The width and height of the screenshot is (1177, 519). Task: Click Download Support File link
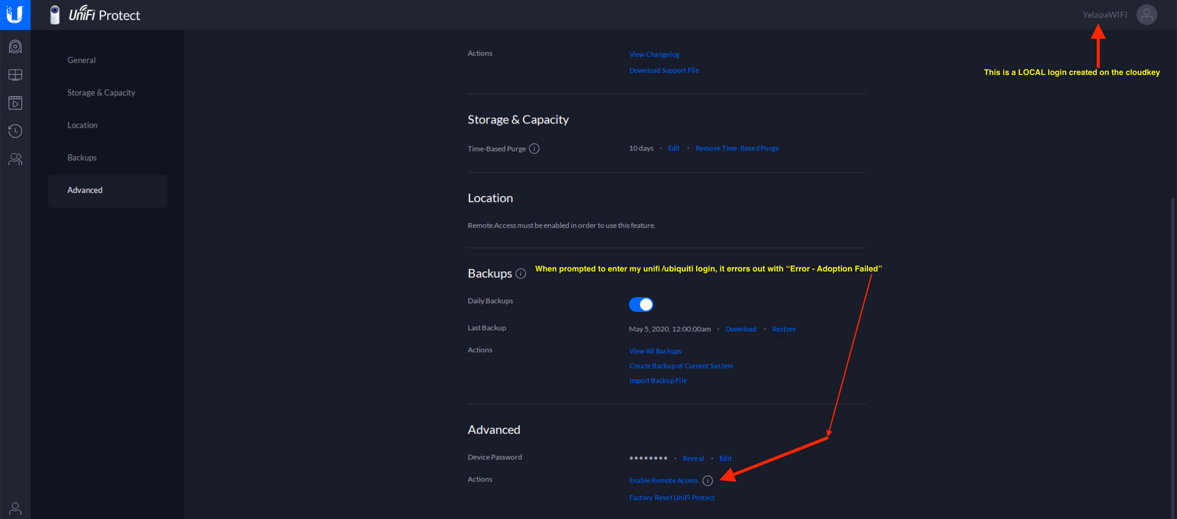pos(664,71)
